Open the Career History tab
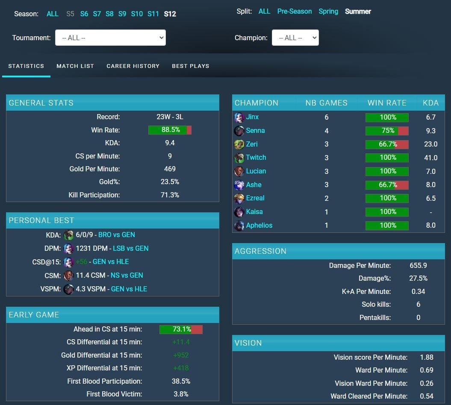 tap(133, 66)
